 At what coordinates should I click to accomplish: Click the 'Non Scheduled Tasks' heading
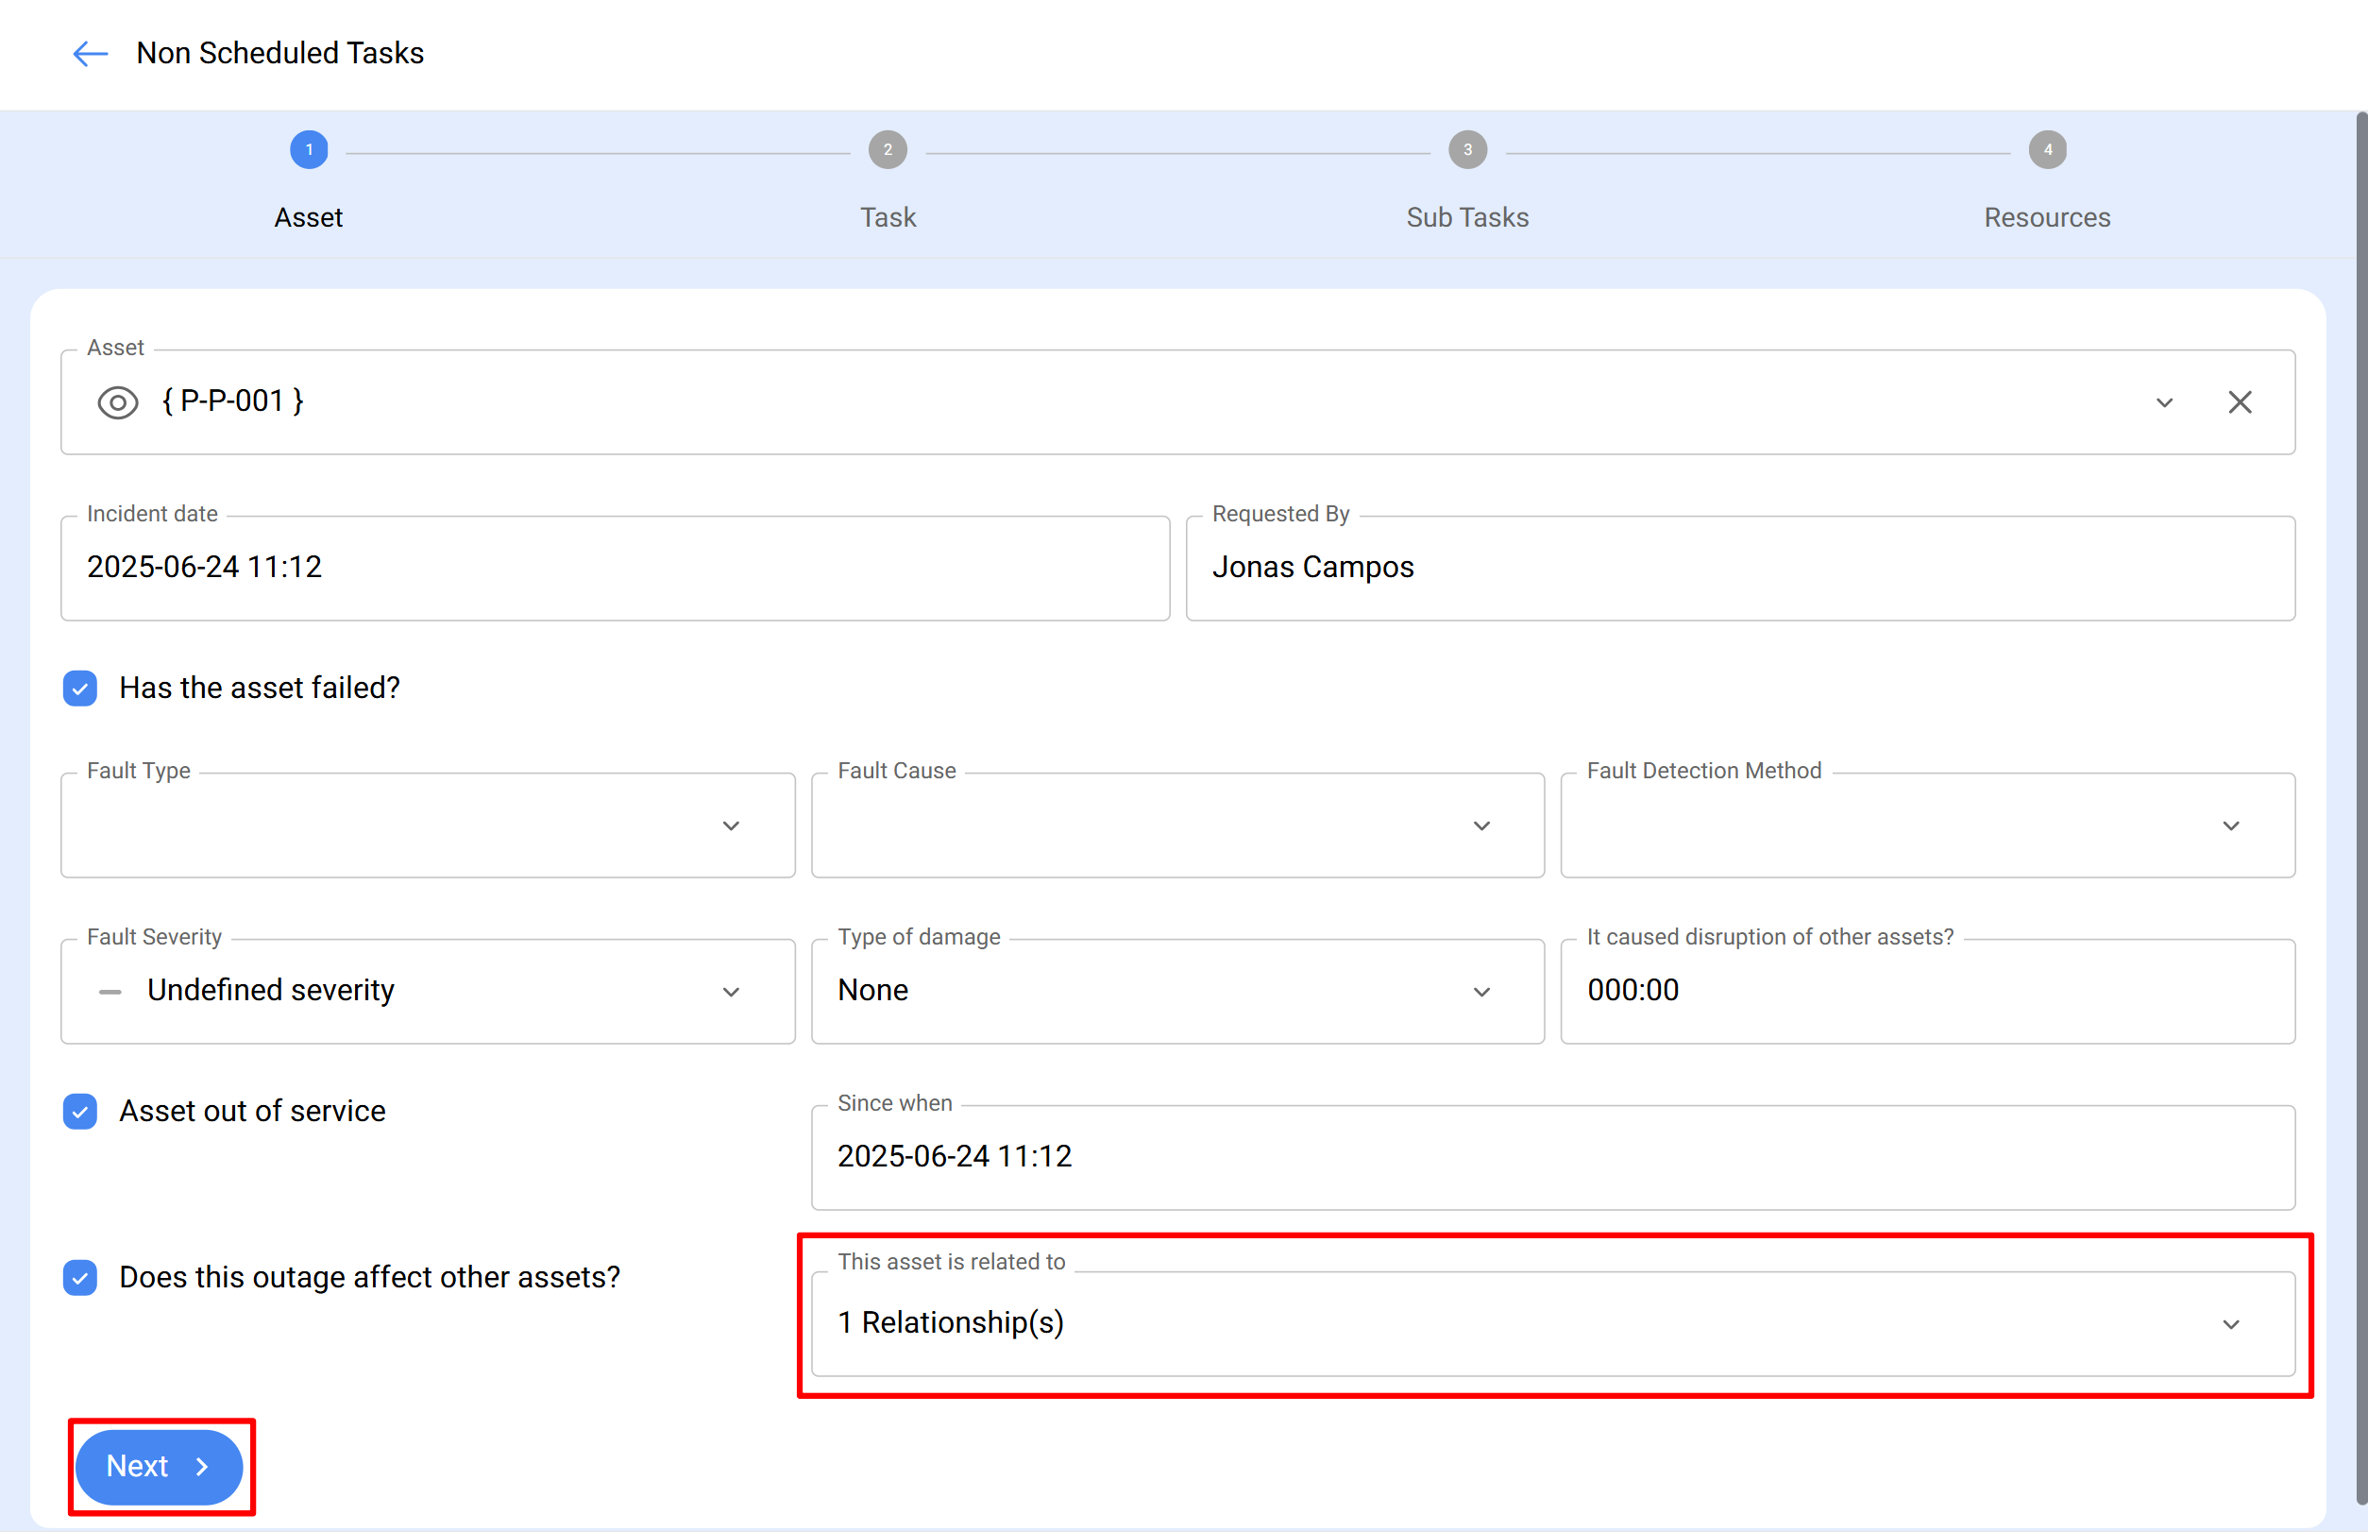click(279, 53)
